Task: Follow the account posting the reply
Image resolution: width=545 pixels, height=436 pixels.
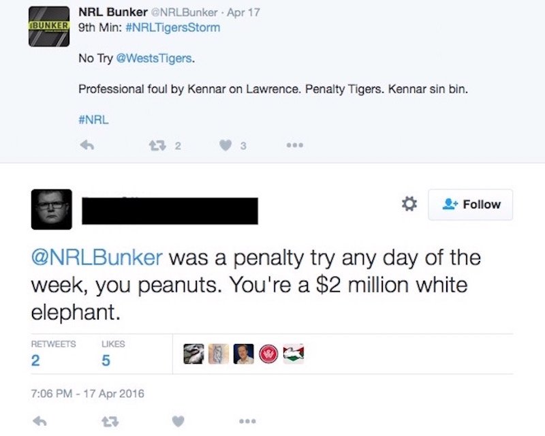Action: click(x=471, y=204)
